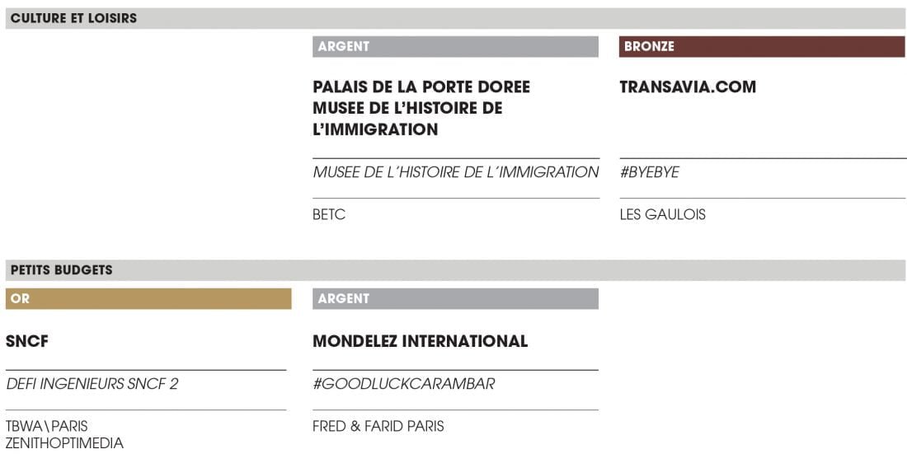Select the gold OR award bar
The height and width of the screenshot is (454, 907).
pos(148,299)
